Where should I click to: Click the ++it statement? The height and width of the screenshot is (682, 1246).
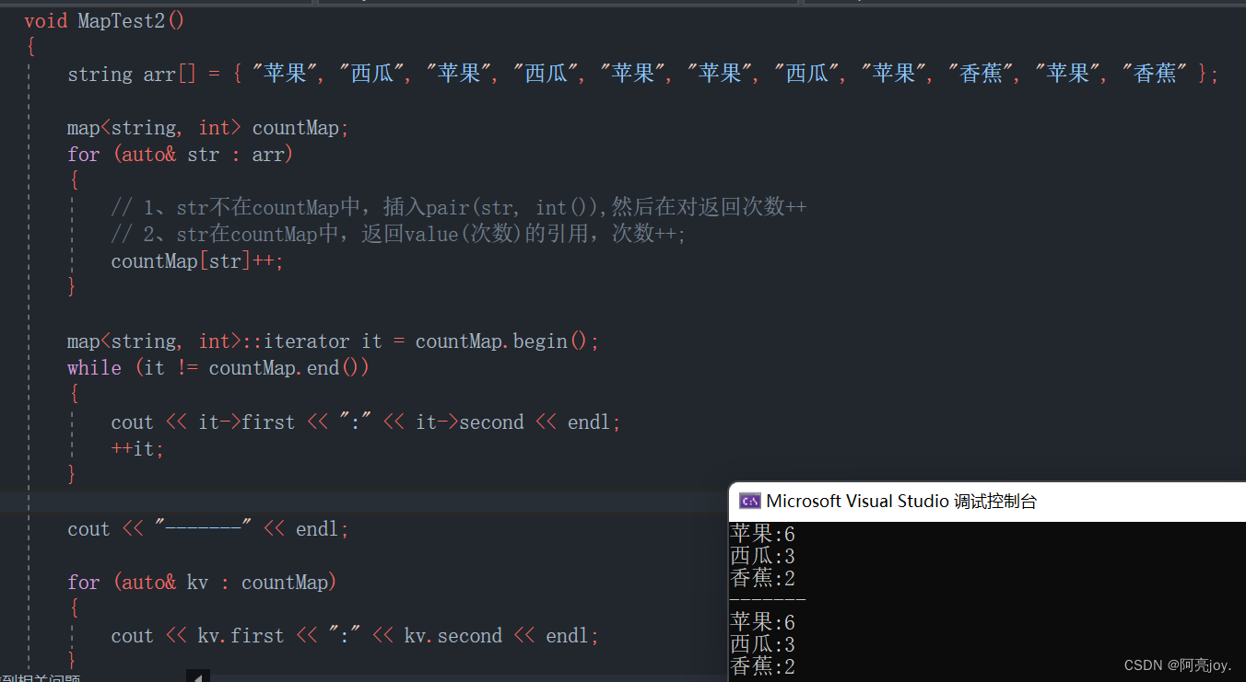coord(137,449)
